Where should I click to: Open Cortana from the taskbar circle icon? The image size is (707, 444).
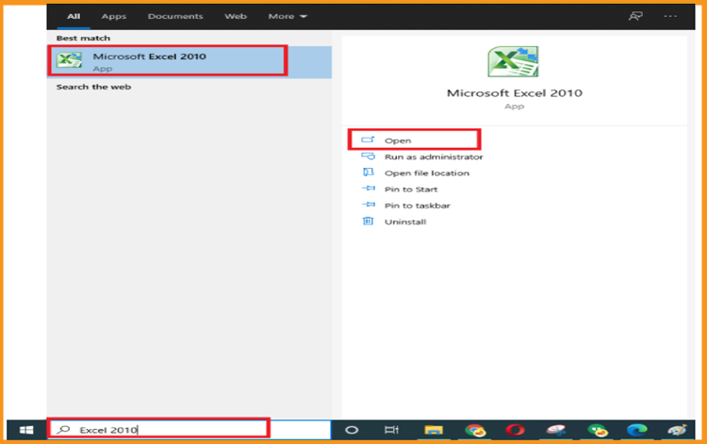coord(352,430)
